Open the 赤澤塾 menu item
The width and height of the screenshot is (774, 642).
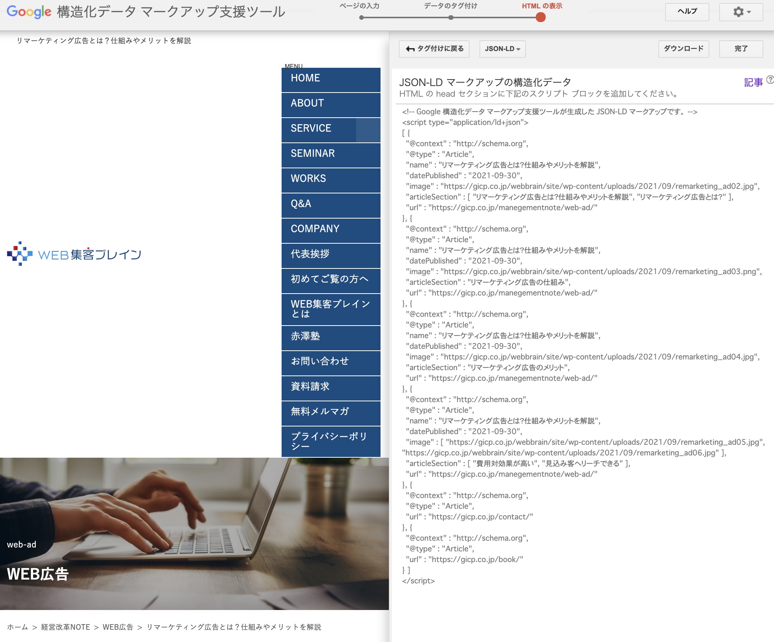pos(331,338)
